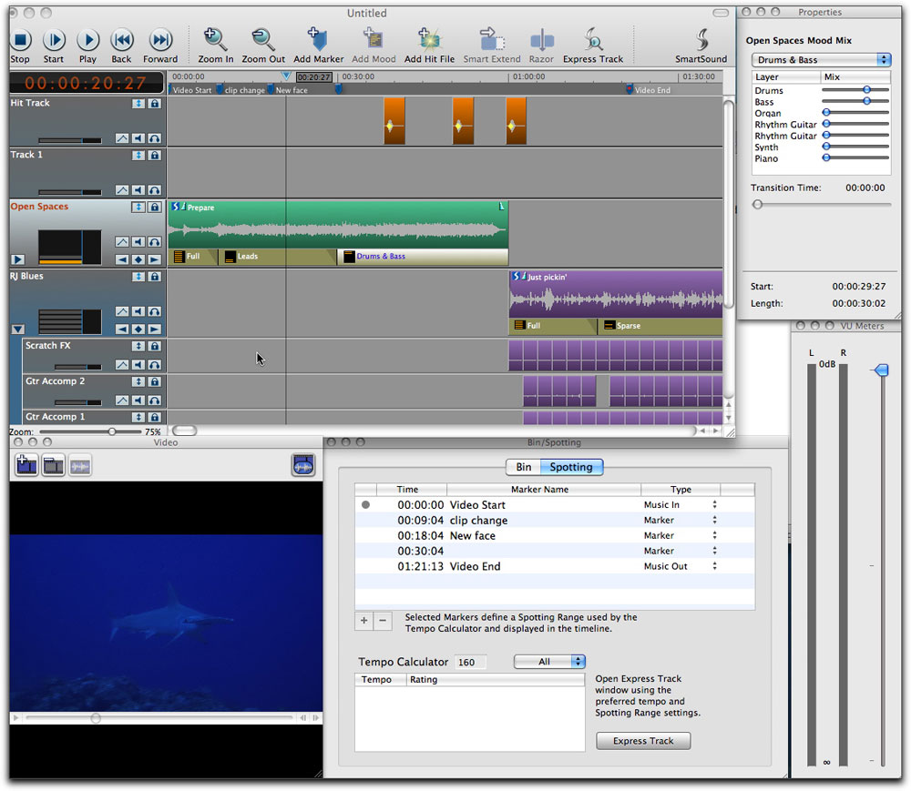Add a keyframe diamond on RJ Blues

pos(138,330)
